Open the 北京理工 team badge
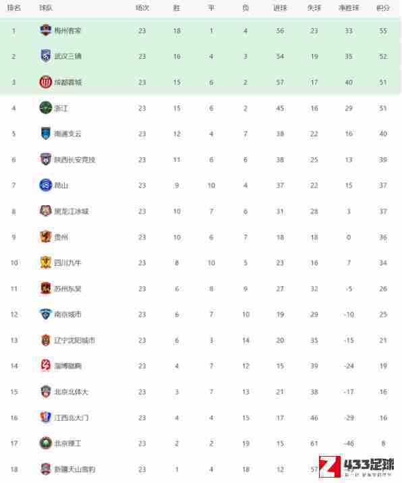The height and width of the screenshot is (483, 402). (x=46, y=443)
